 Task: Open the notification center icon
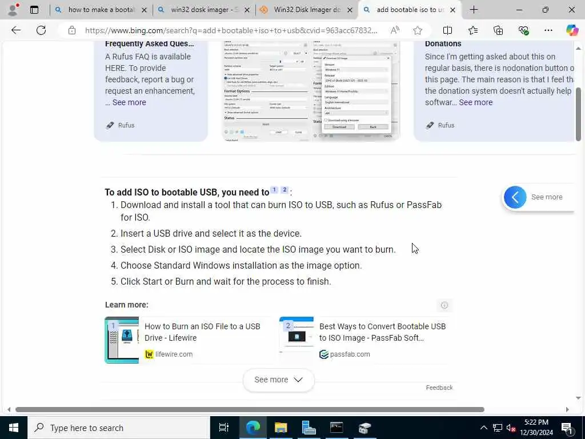[567, 428]
